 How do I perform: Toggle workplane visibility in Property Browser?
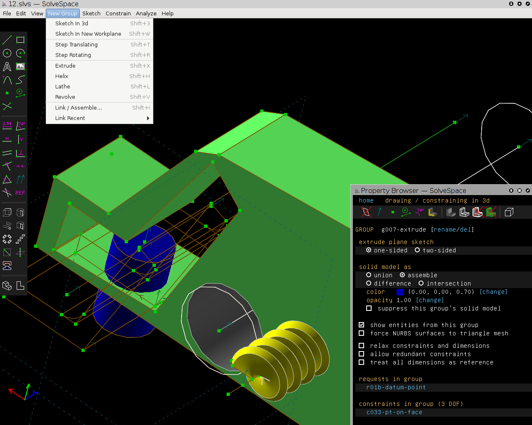coord(366,212)
